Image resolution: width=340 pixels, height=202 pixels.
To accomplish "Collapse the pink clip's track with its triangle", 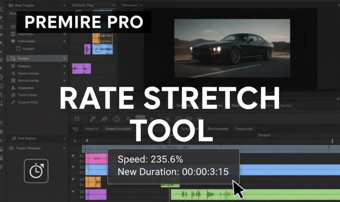I will (73, 156).
